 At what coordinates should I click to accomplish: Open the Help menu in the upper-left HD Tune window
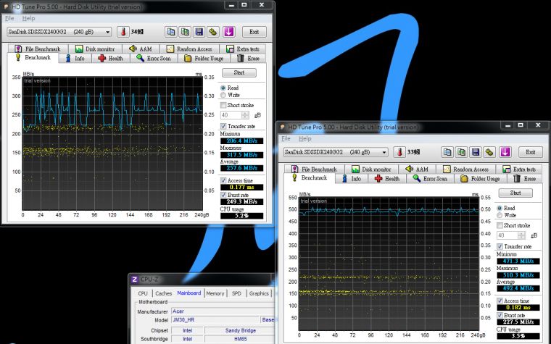pyautogui.click(x=28, y=17)
